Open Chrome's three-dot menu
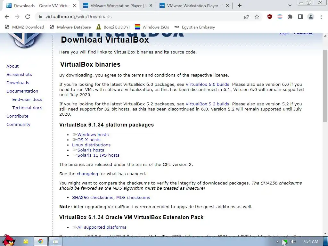Viewport: 328px width, 246px height. pyautogui.click(x=321, y=17)
